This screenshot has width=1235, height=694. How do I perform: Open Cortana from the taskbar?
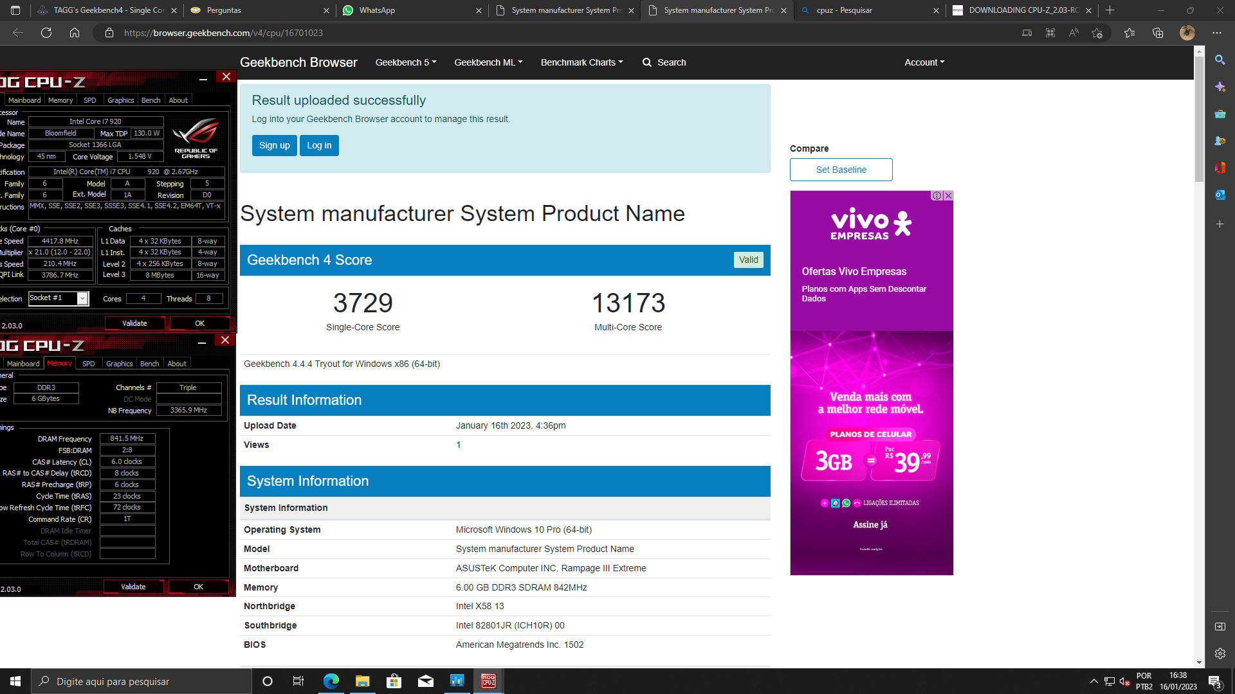click(268, 681)
